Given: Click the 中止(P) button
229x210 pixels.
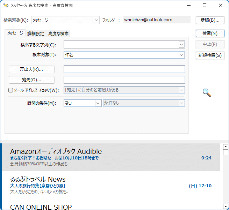Looking at the screenshot, I should coord(210,44).
